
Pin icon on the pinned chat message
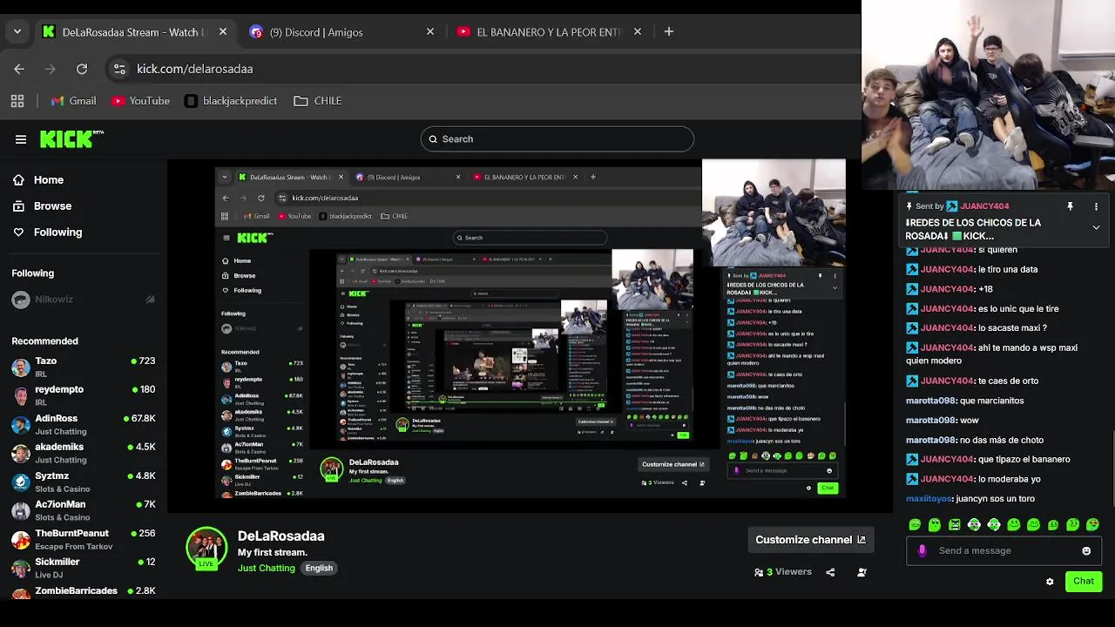(1070, 206)
